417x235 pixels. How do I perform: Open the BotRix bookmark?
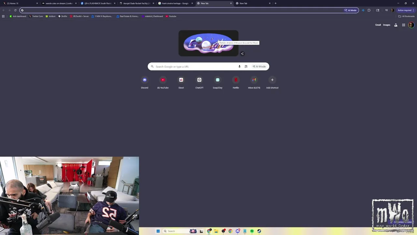pos(63,16)
